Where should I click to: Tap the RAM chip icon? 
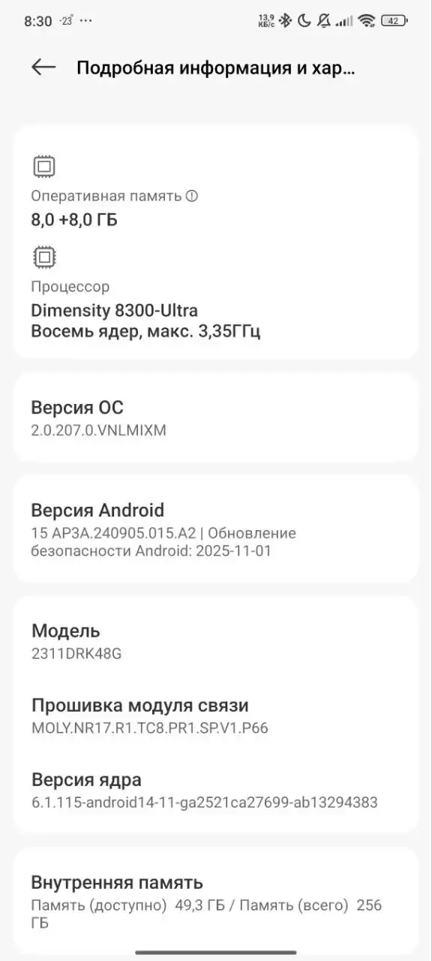click(x=44, y=165)
